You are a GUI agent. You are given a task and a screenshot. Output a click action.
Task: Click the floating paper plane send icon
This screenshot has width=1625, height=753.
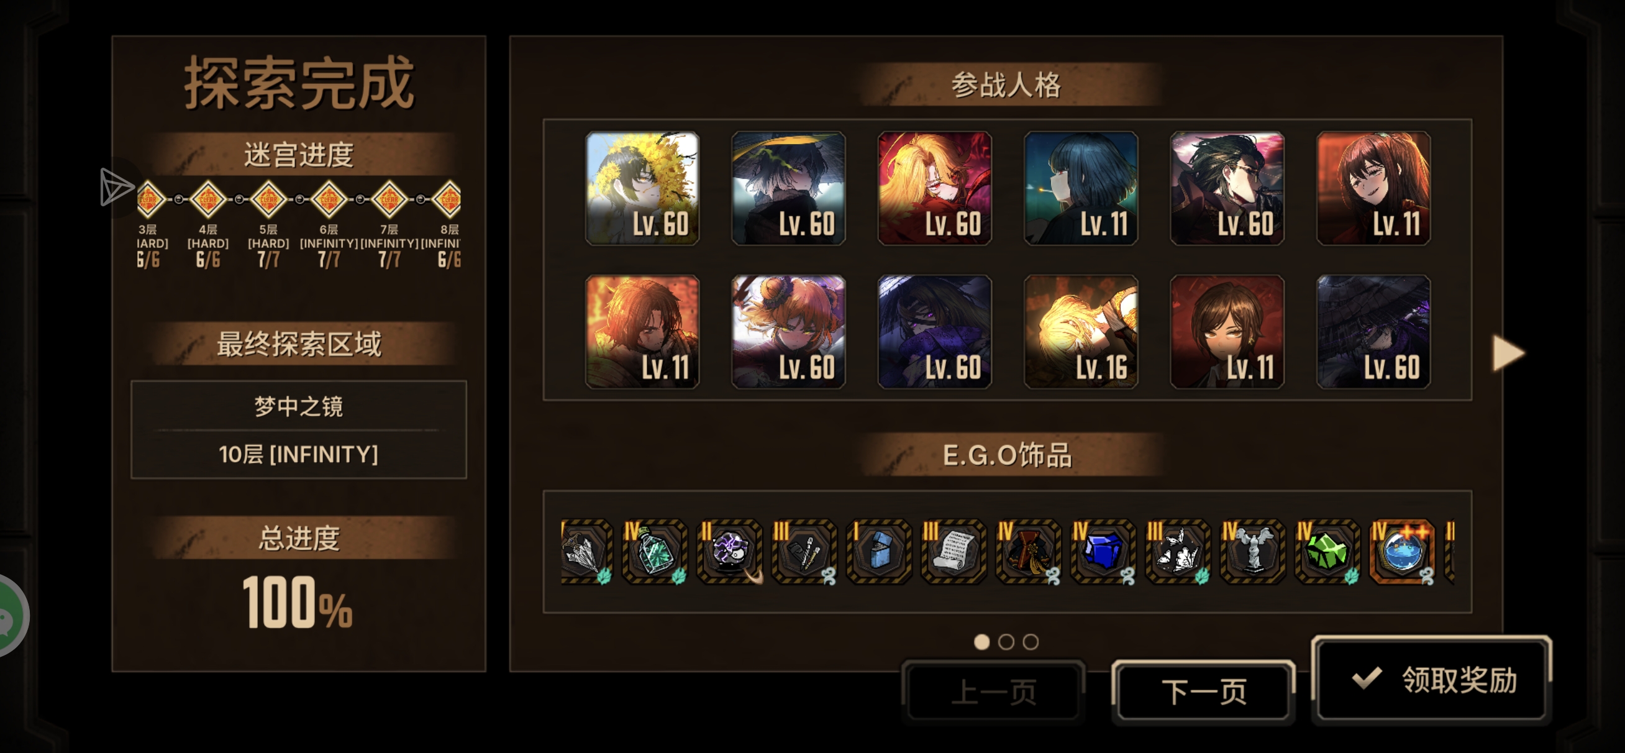(116, 187)
